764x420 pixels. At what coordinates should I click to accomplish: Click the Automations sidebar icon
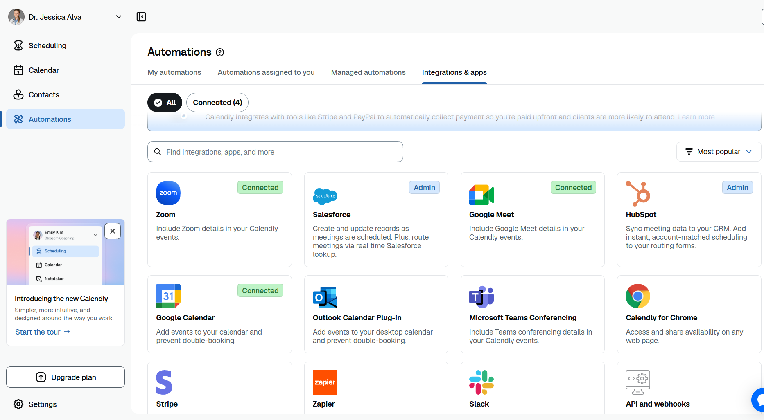[18, 119]
